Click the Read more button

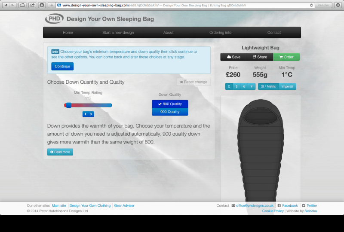[60, 152]
